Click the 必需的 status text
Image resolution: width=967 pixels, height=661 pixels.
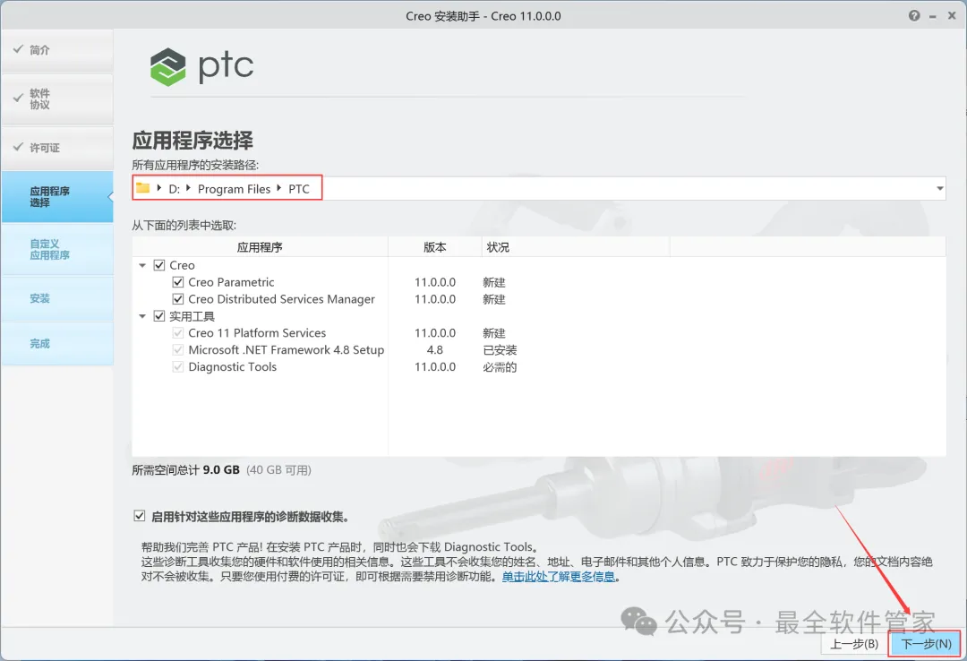500,367
